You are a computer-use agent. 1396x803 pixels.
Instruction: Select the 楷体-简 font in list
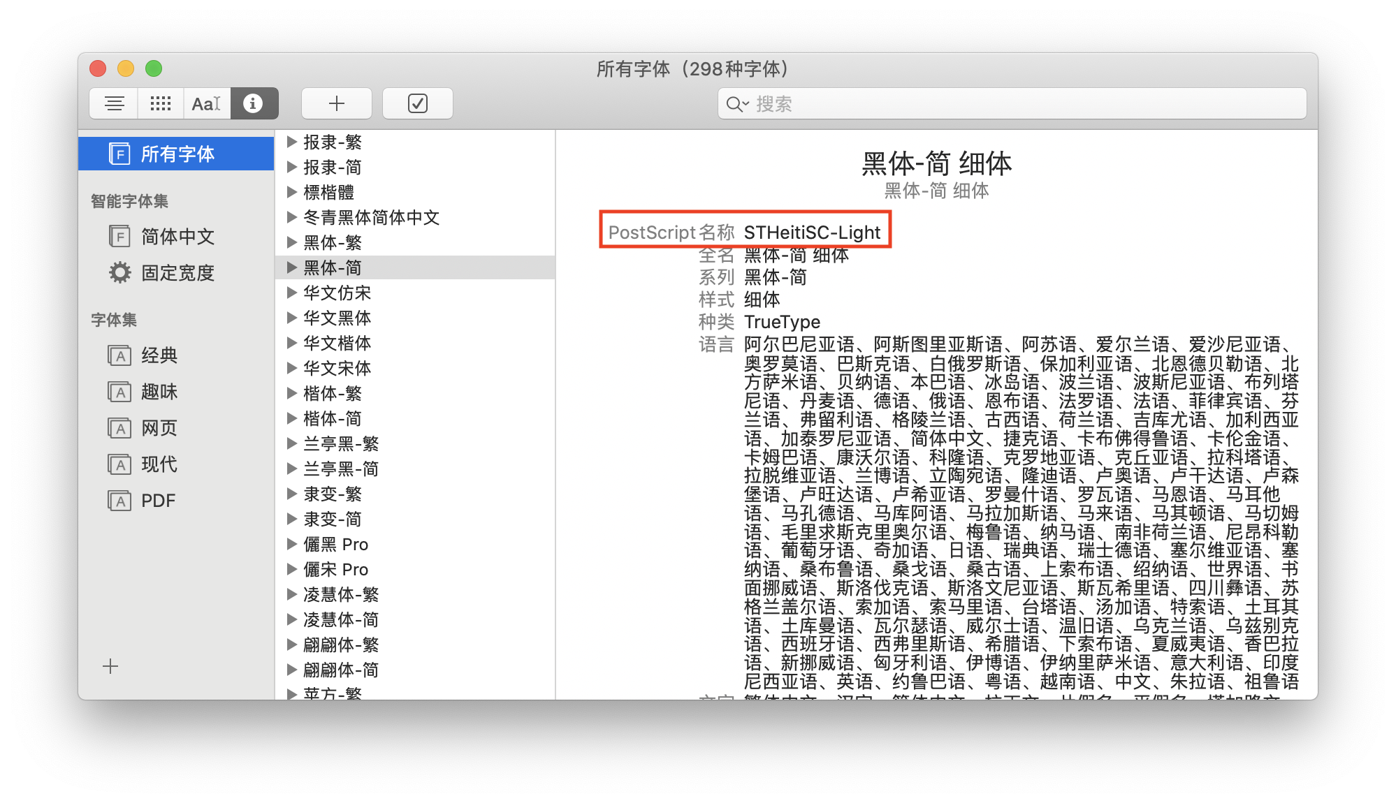point(333,418)
